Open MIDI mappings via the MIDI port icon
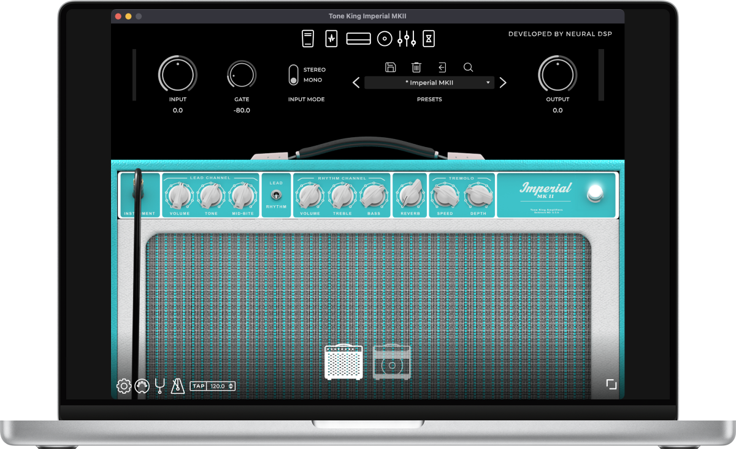The image size is (736, 449). tap(142, 386)
